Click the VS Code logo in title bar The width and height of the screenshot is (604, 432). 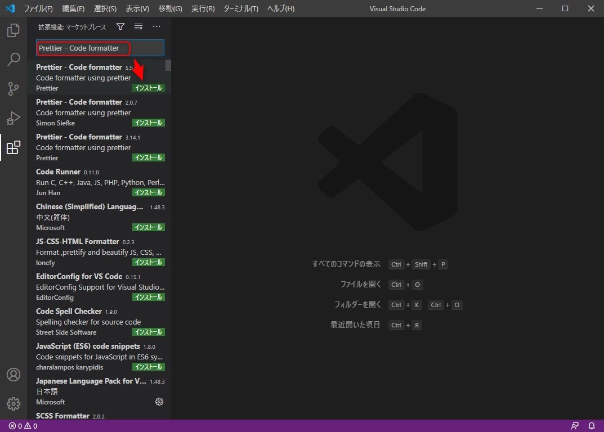tap(10, 8)
